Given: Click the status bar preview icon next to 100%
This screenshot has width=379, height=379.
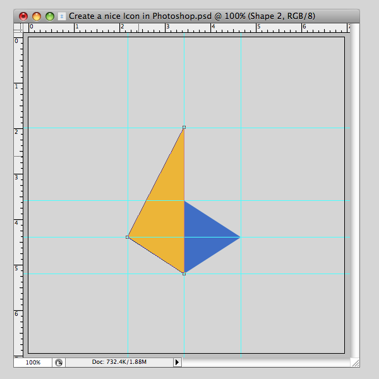Looking at the screenshot, I should tap(59, 363).
